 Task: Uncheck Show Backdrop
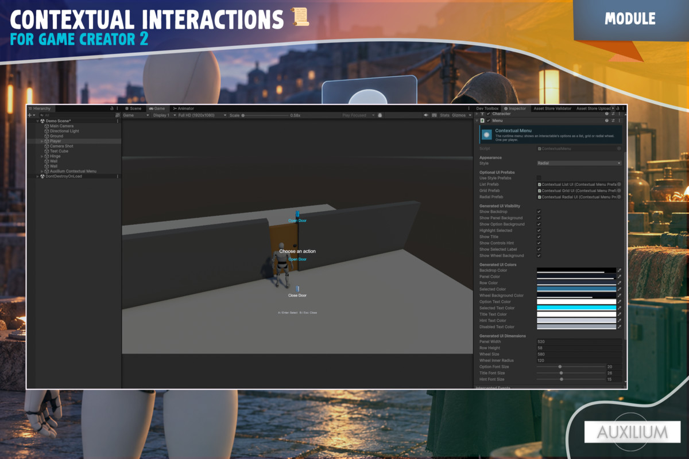pyautogui.click(x=539, y=212)
